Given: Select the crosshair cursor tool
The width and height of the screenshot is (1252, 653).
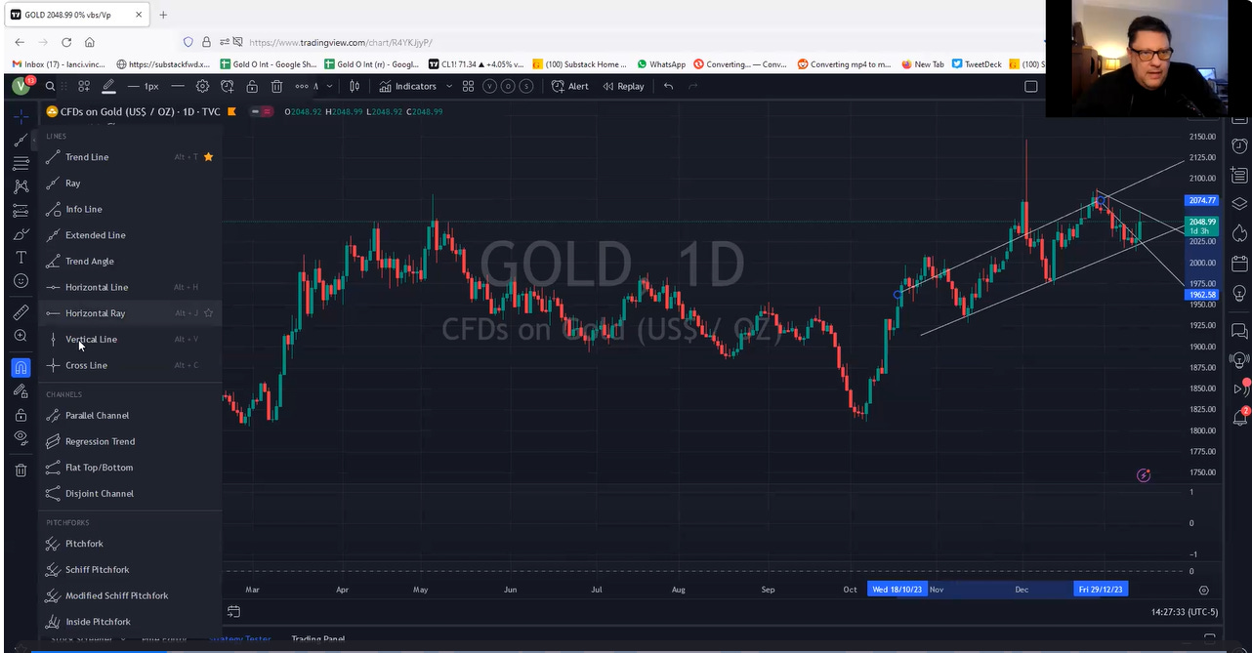Looking at the screenshot, I should pos(21,116).
